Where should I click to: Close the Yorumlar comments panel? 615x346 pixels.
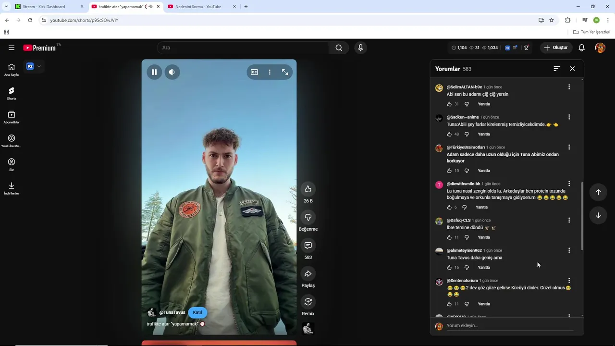click(x=572, y=69)
